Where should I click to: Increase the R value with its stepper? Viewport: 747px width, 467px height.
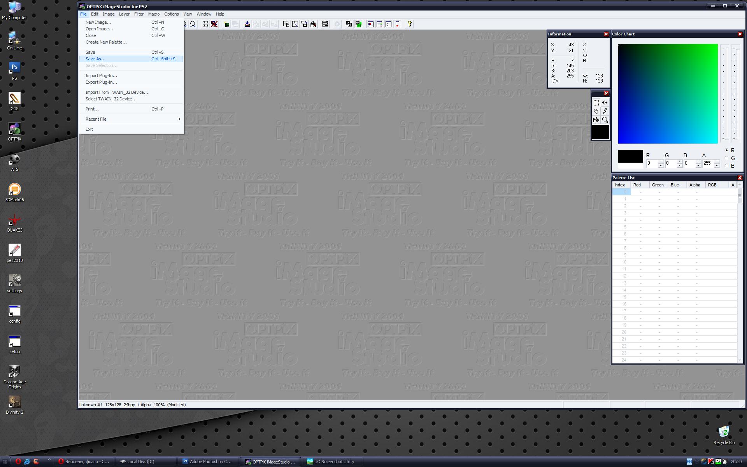(x=661, y=162)
